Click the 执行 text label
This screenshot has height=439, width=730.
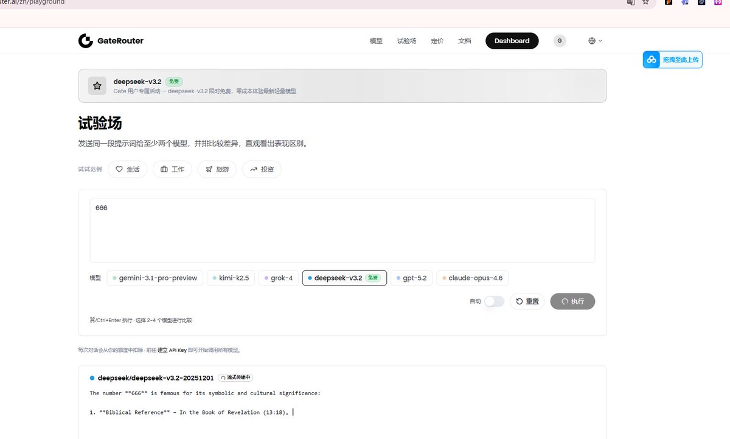[577, 301]
